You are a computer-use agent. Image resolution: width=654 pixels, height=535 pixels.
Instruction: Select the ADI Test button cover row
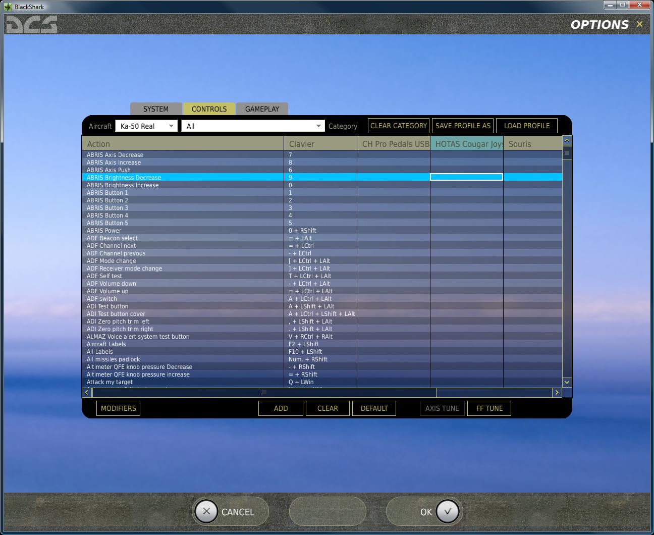(322, 314)
